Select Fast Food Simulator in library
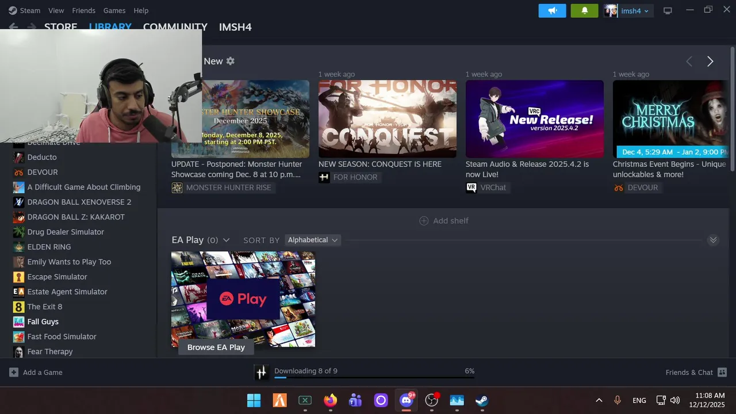Screen dimensions: 736x414 [x=62, y=336]
